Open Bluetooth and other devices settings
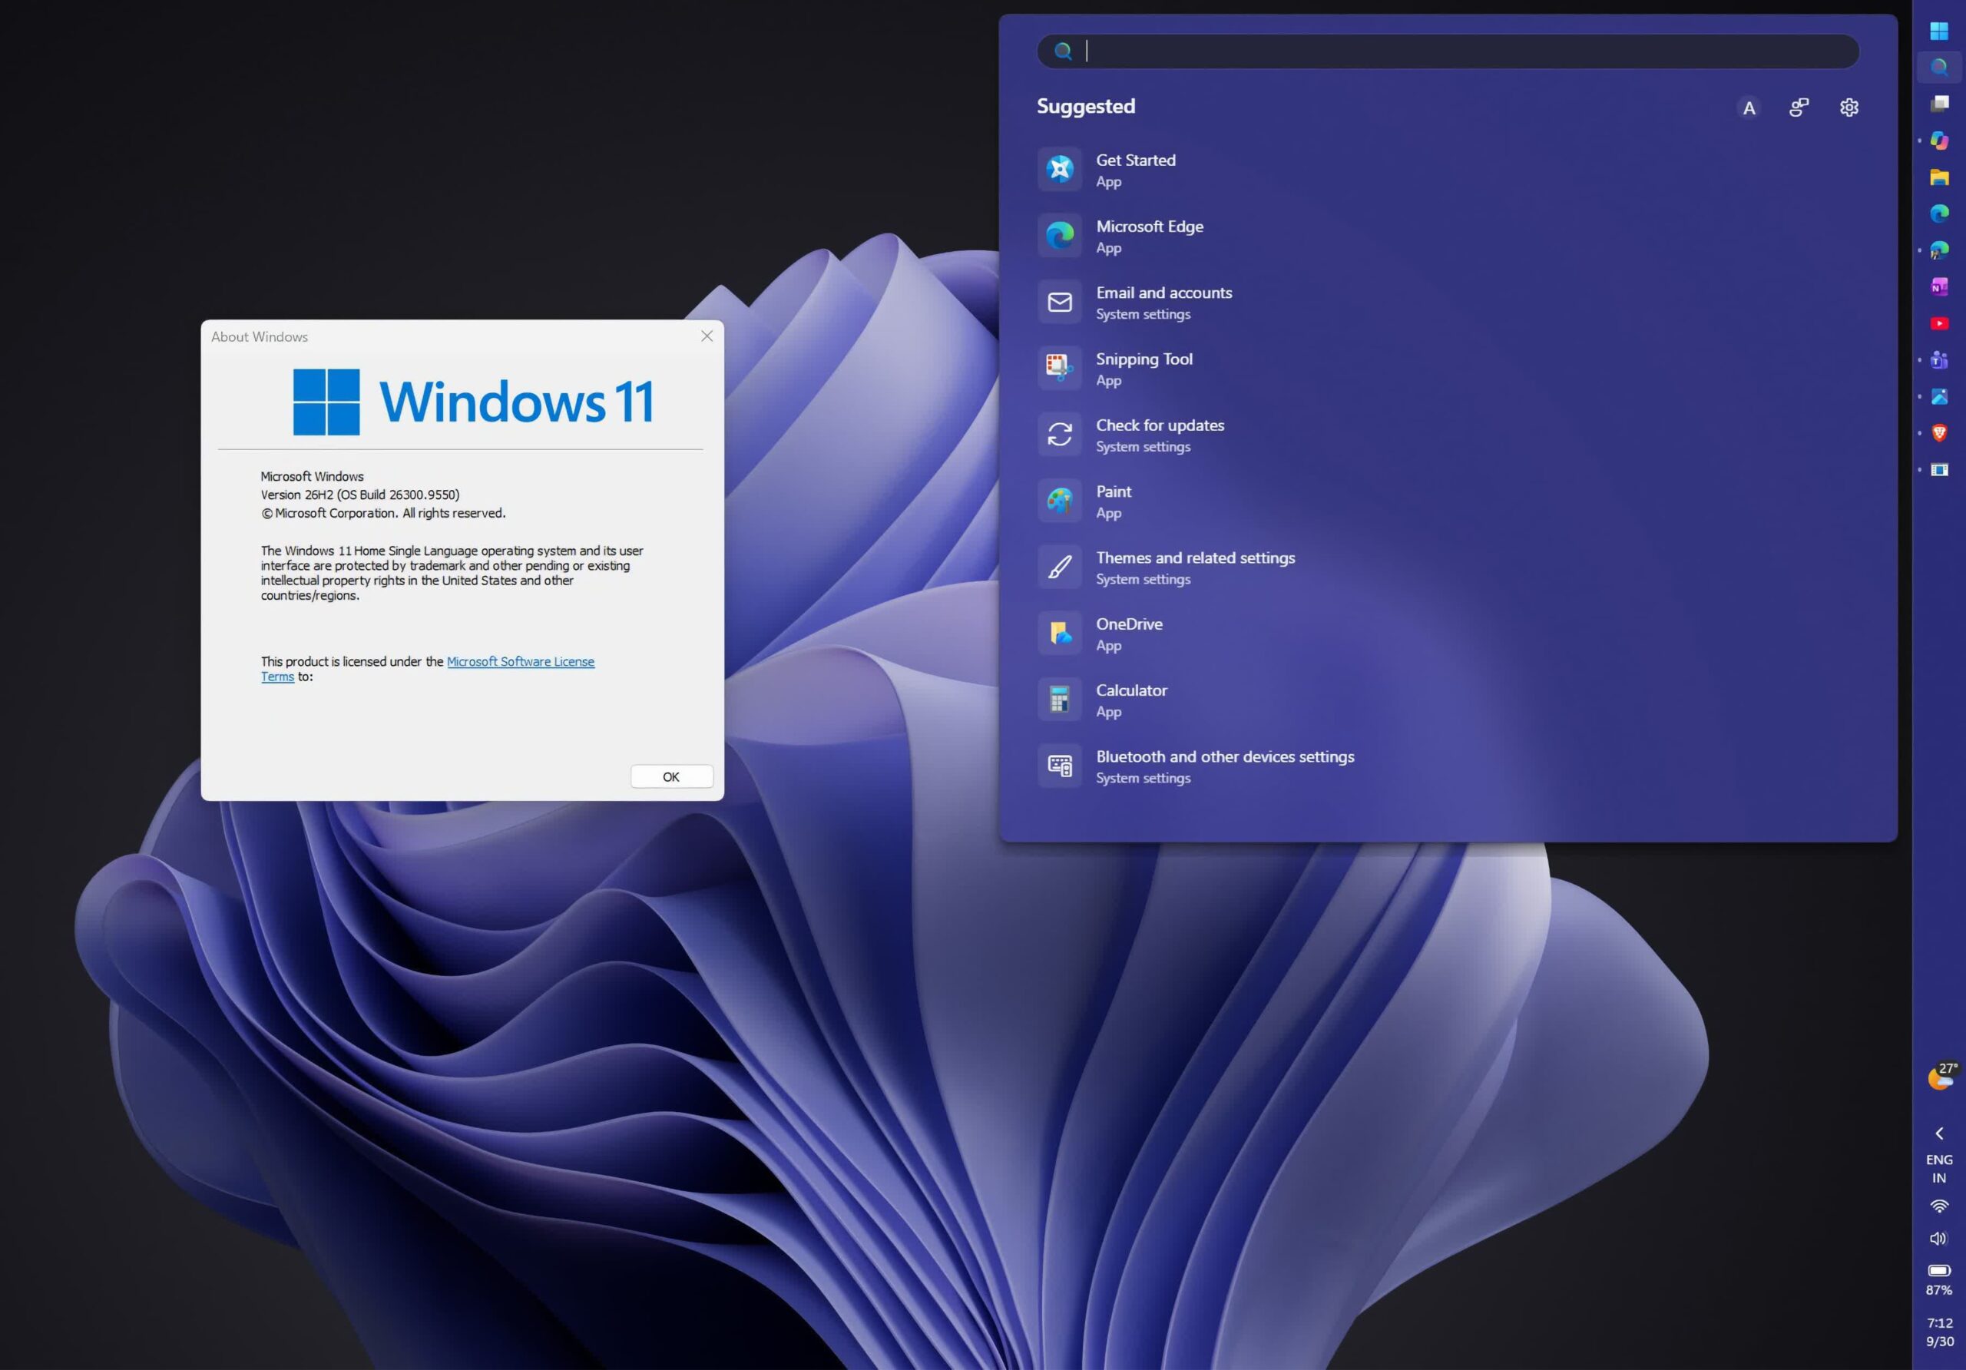Viewport: 1966px width, 1370px height. (1447, 766)
